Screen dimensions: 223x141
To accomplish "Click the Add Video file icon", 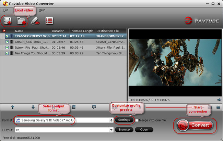I will (x=8, y=21).
